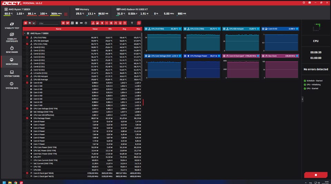Uncheck the CPU (Tctl/Tdie) sensor checkbox
This screenshot has height=184, width=331.
[27, 38]
